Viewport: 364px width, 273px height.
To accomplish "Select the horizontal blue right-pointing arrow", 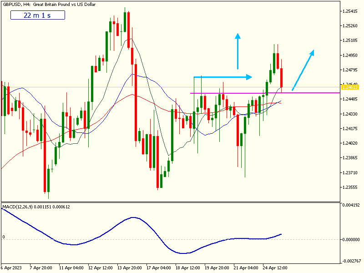I will click(222, 77).
